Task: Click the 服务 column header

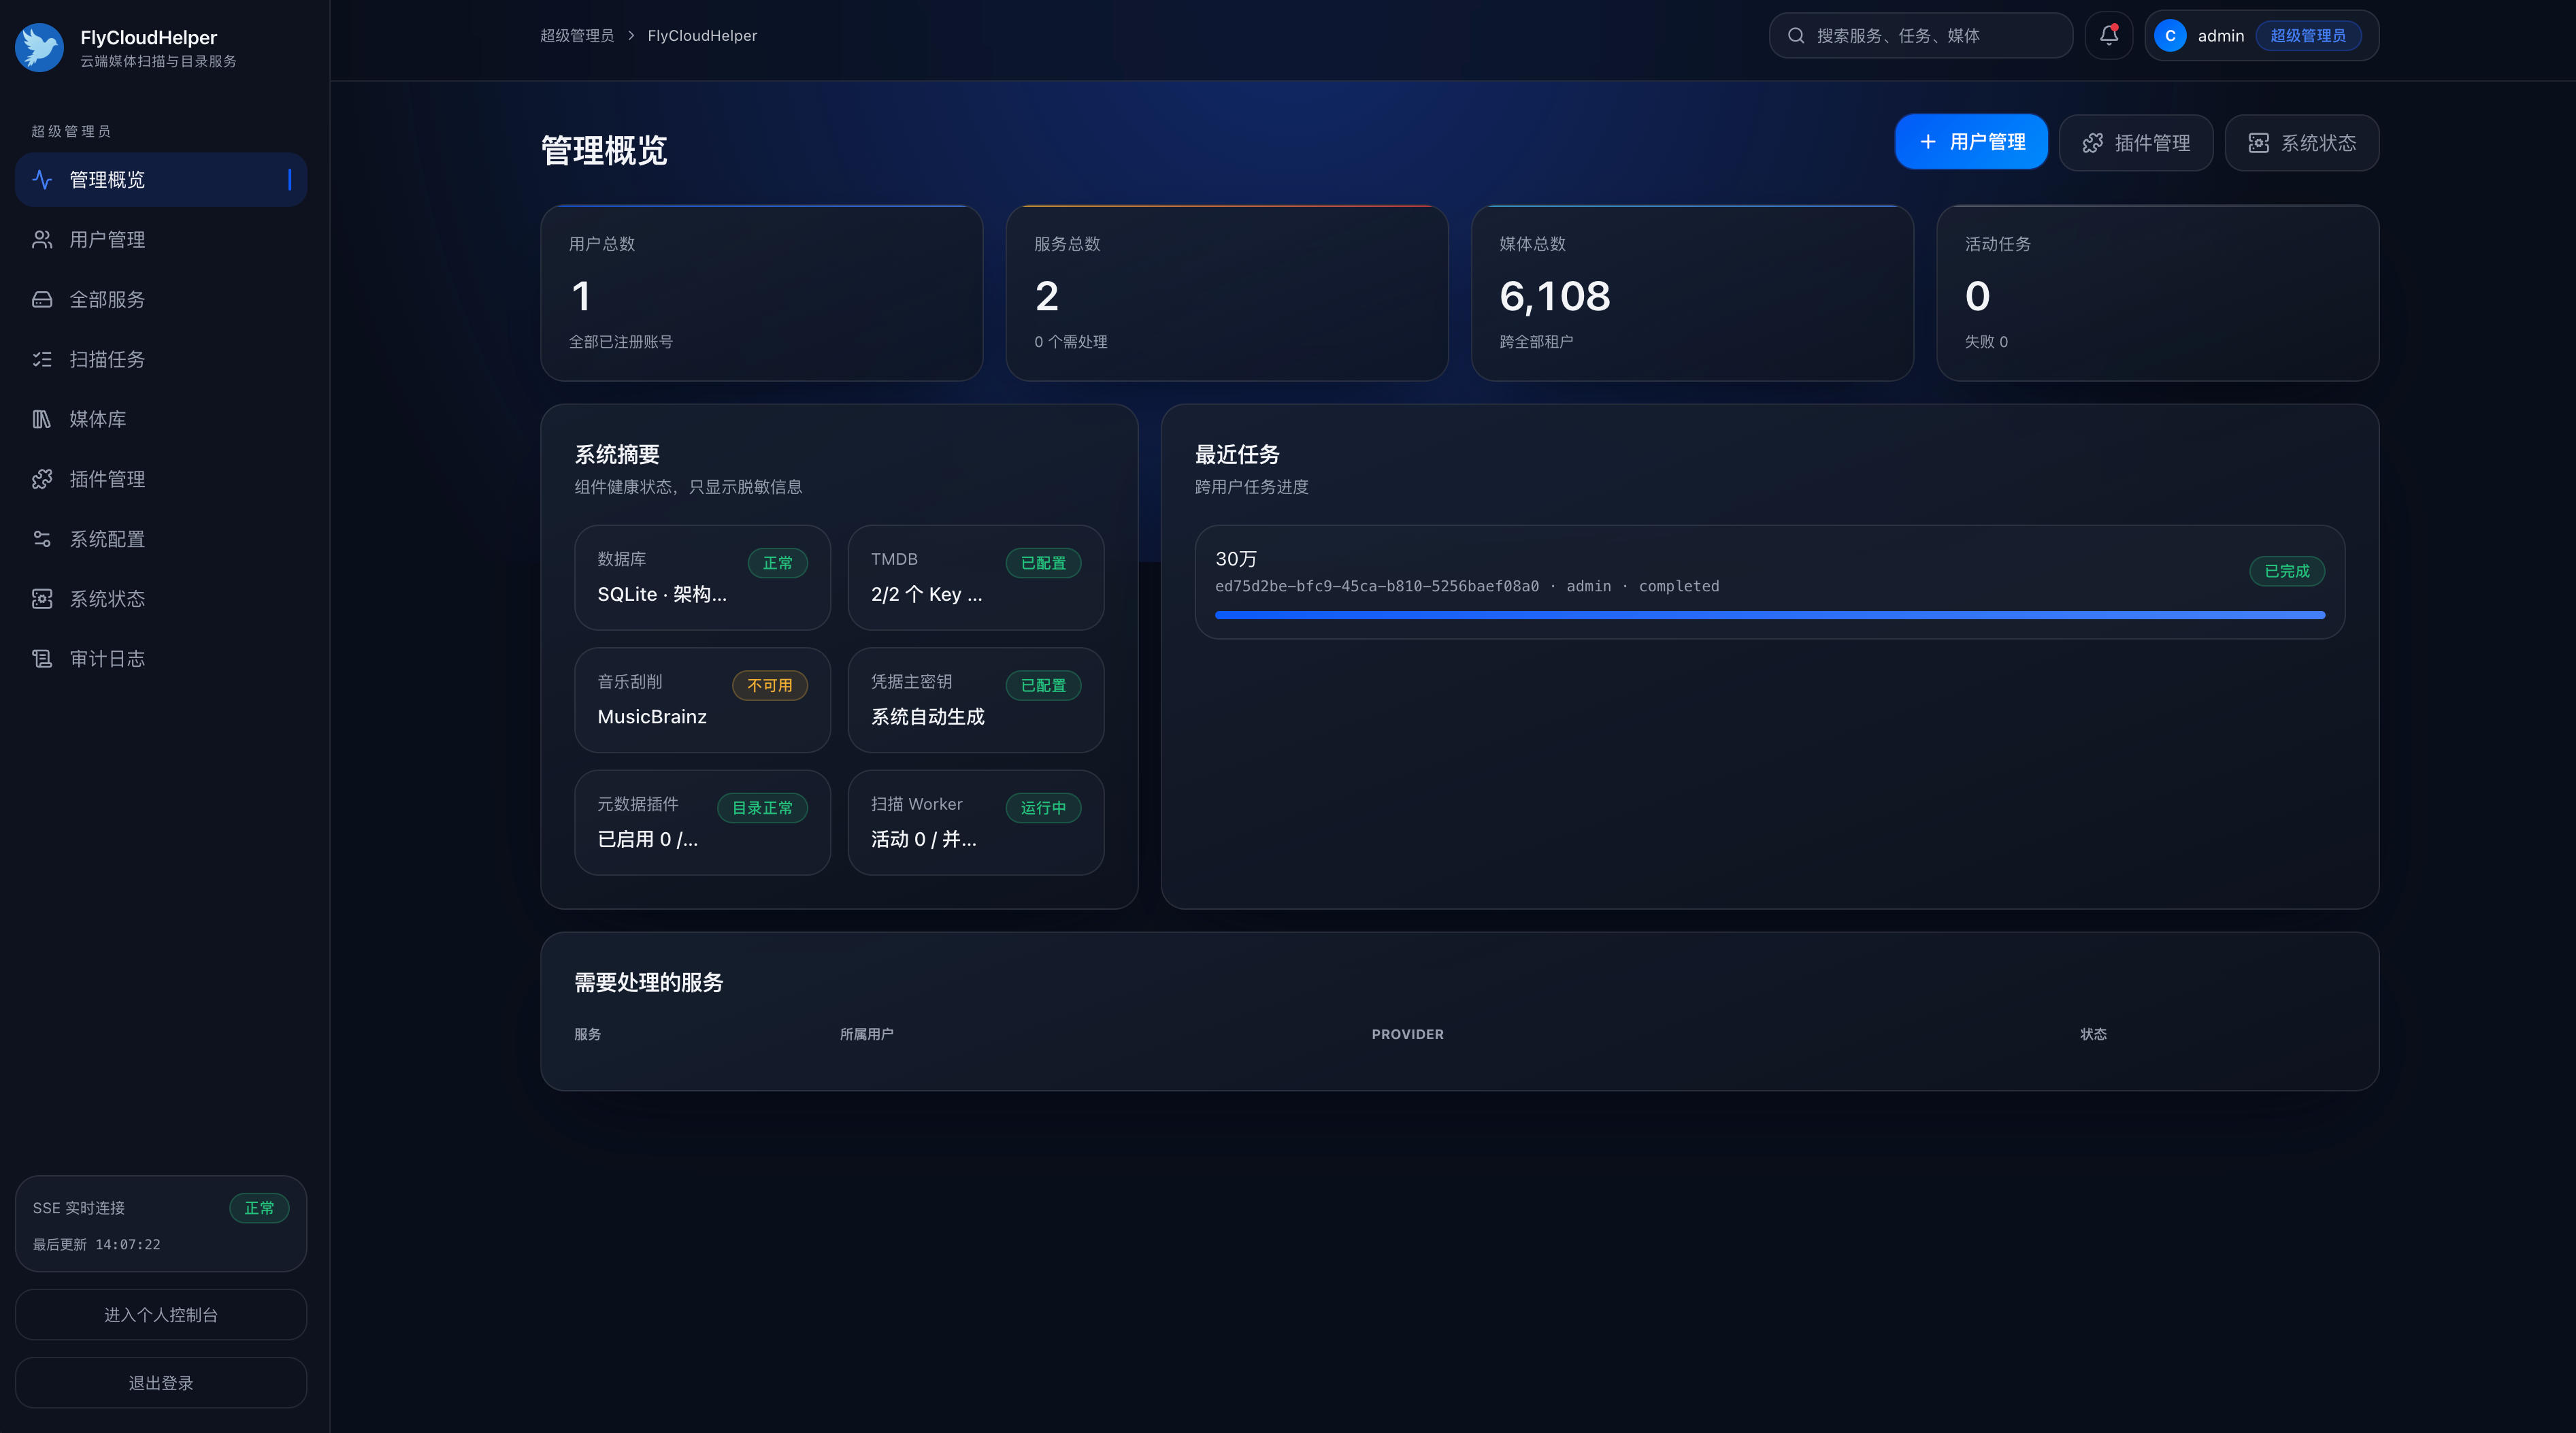Action: (x=587, y=1034)
